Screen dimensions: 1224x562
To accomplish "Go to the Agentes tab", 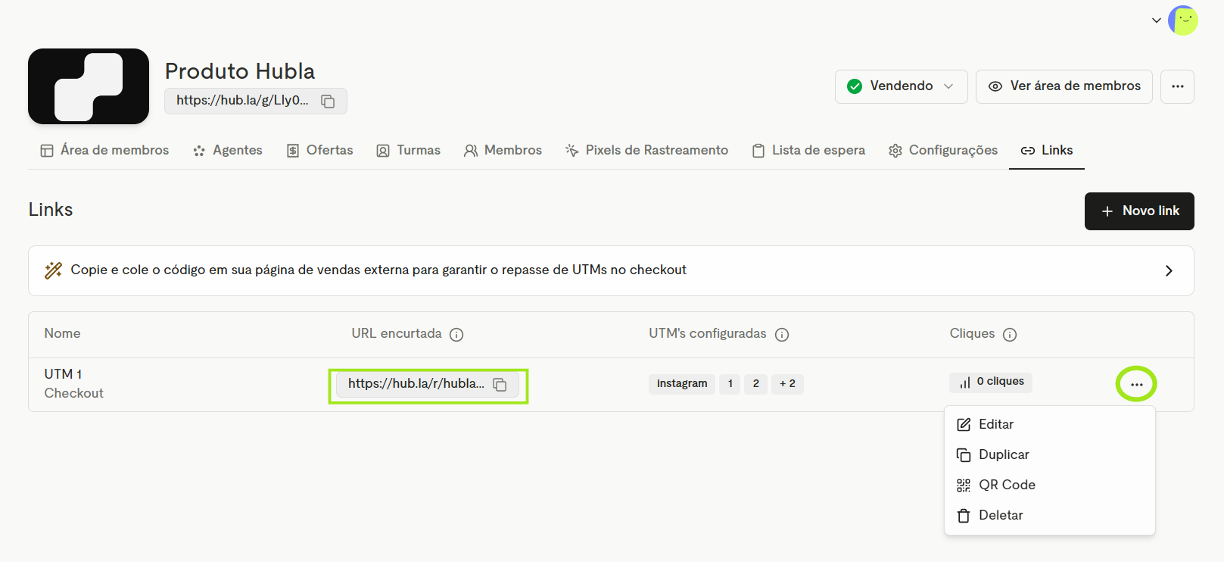I will point(228,150).
